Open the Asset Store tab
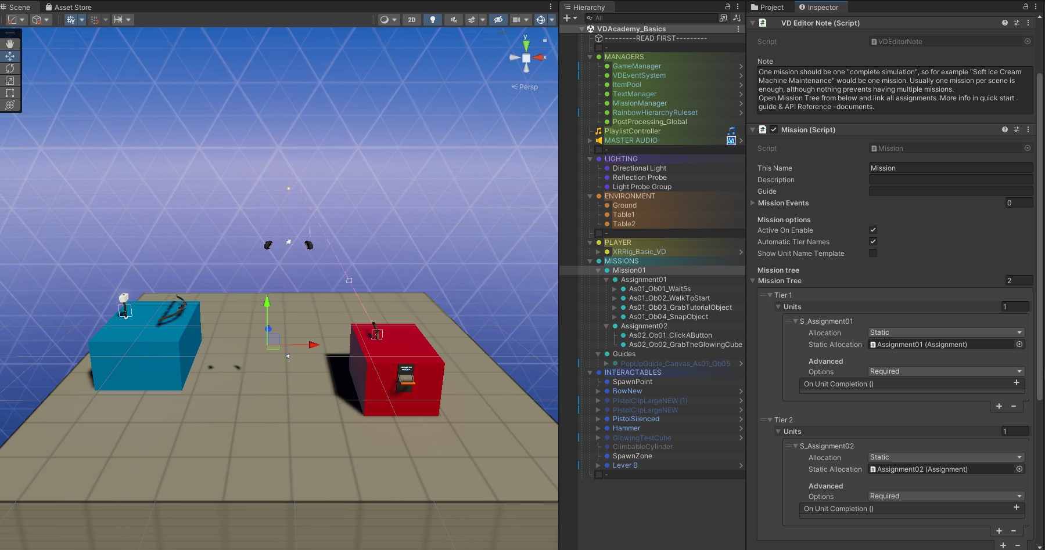The width and height of the screenshot is (1045, 550). (x=68, y=7)
